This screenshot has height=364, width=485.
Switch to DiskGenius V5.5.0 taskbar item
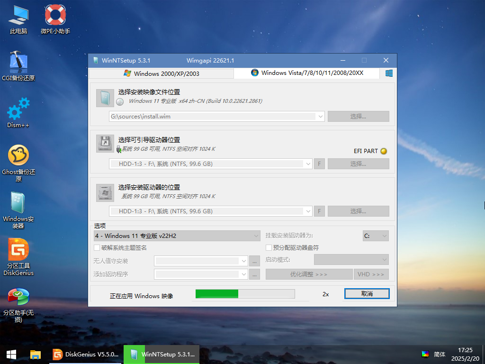tap(86, 355)
